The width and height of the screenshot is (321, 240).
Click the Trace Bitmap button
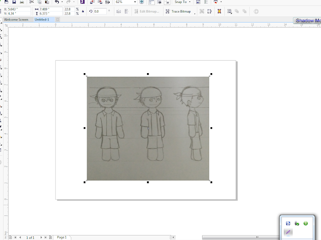click(x=178, y=12)
